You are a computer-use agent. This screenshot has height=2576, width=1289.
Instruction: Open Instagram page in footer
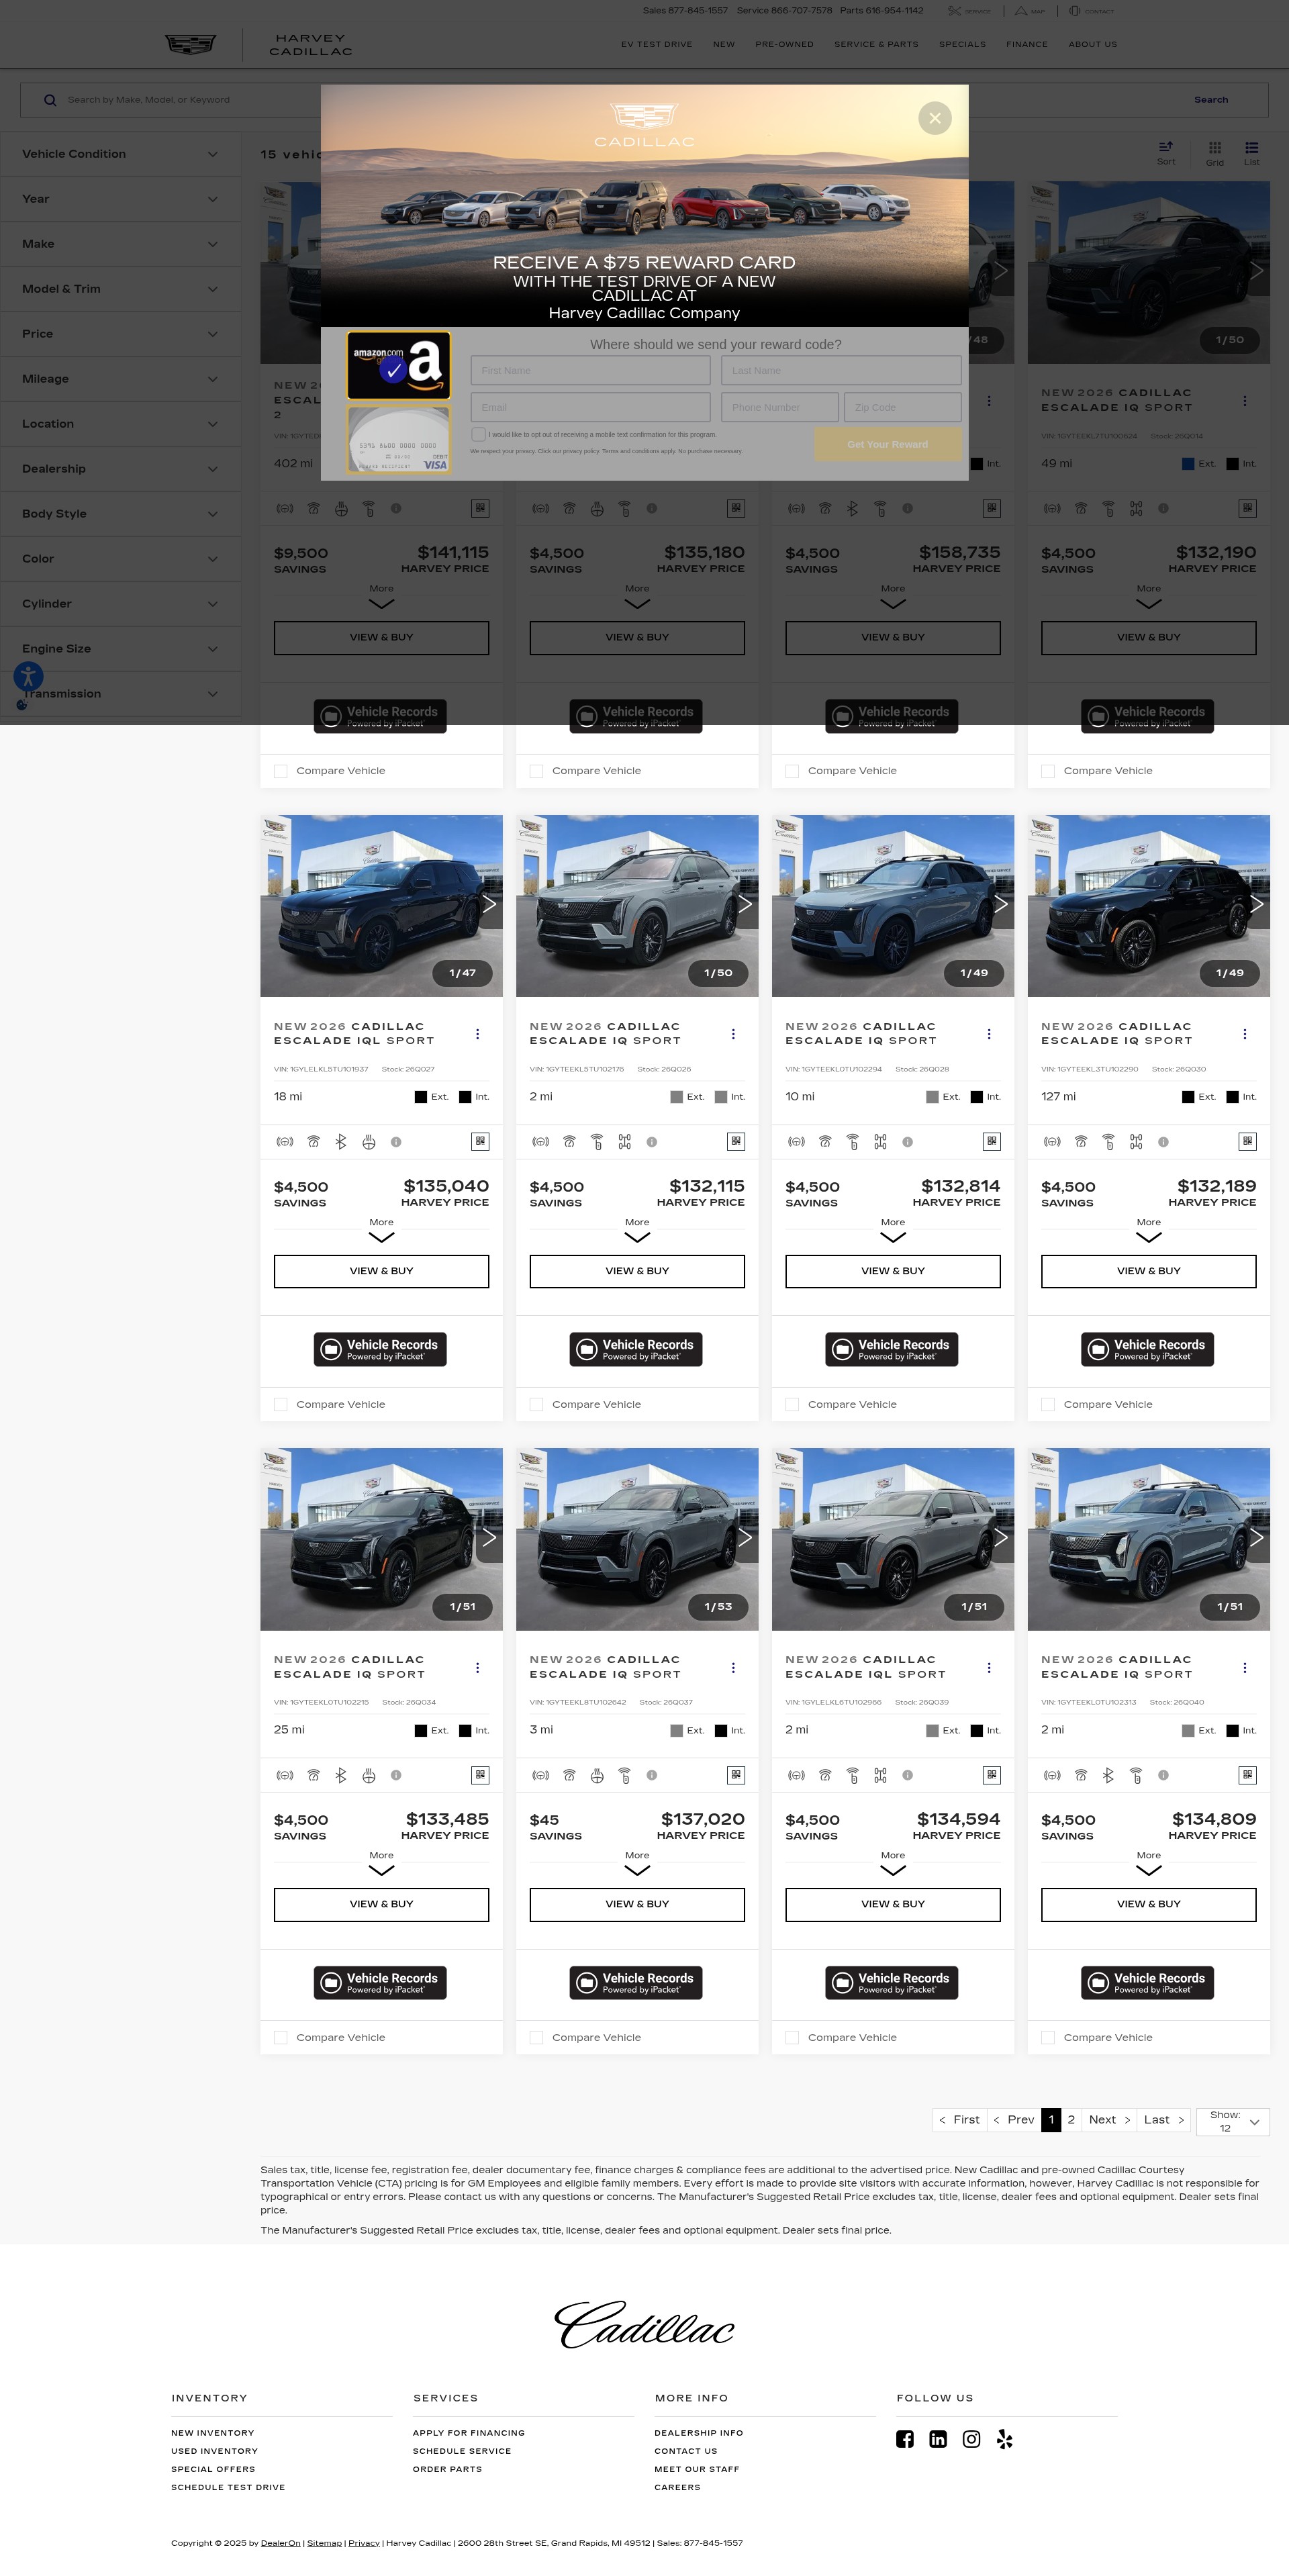coord(971,2439)
